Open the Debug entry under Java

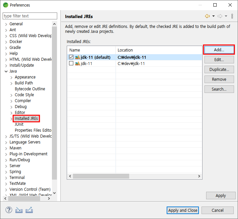(21, 106)
